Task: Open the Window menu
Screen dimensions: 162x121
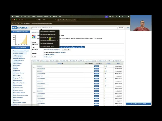Action: [x=55, y=17]
